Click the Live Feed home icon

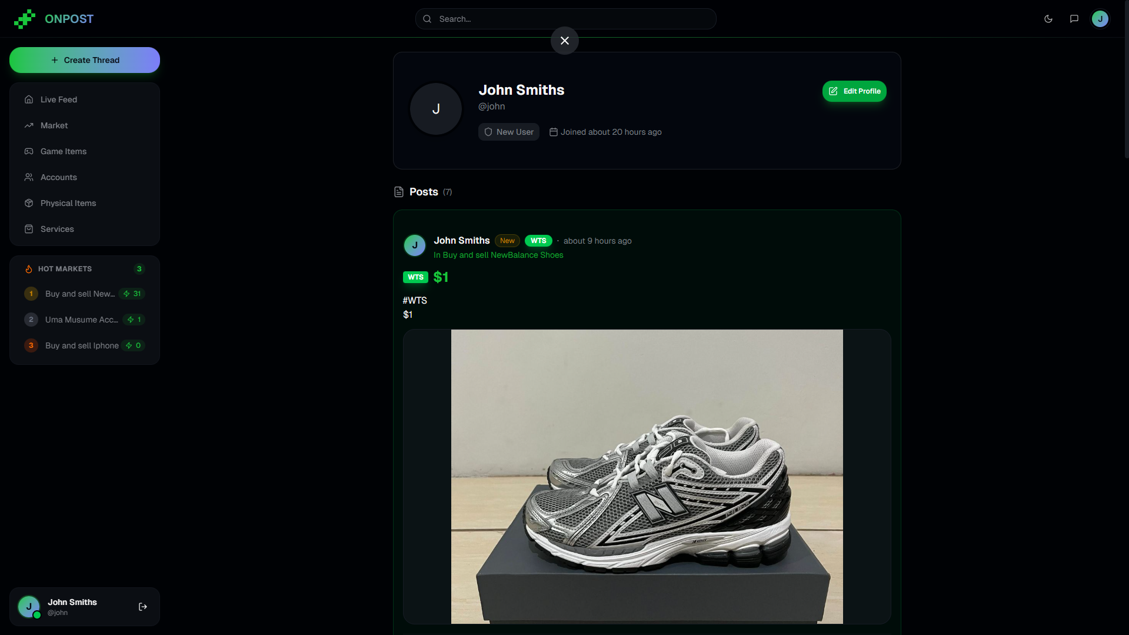click(29, 99)
